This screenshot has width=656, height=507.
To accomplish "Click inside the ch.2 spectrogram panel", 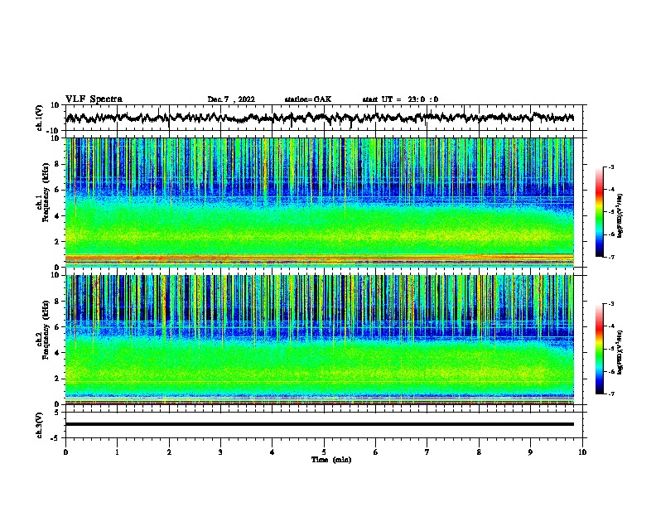I will (320, 340).
